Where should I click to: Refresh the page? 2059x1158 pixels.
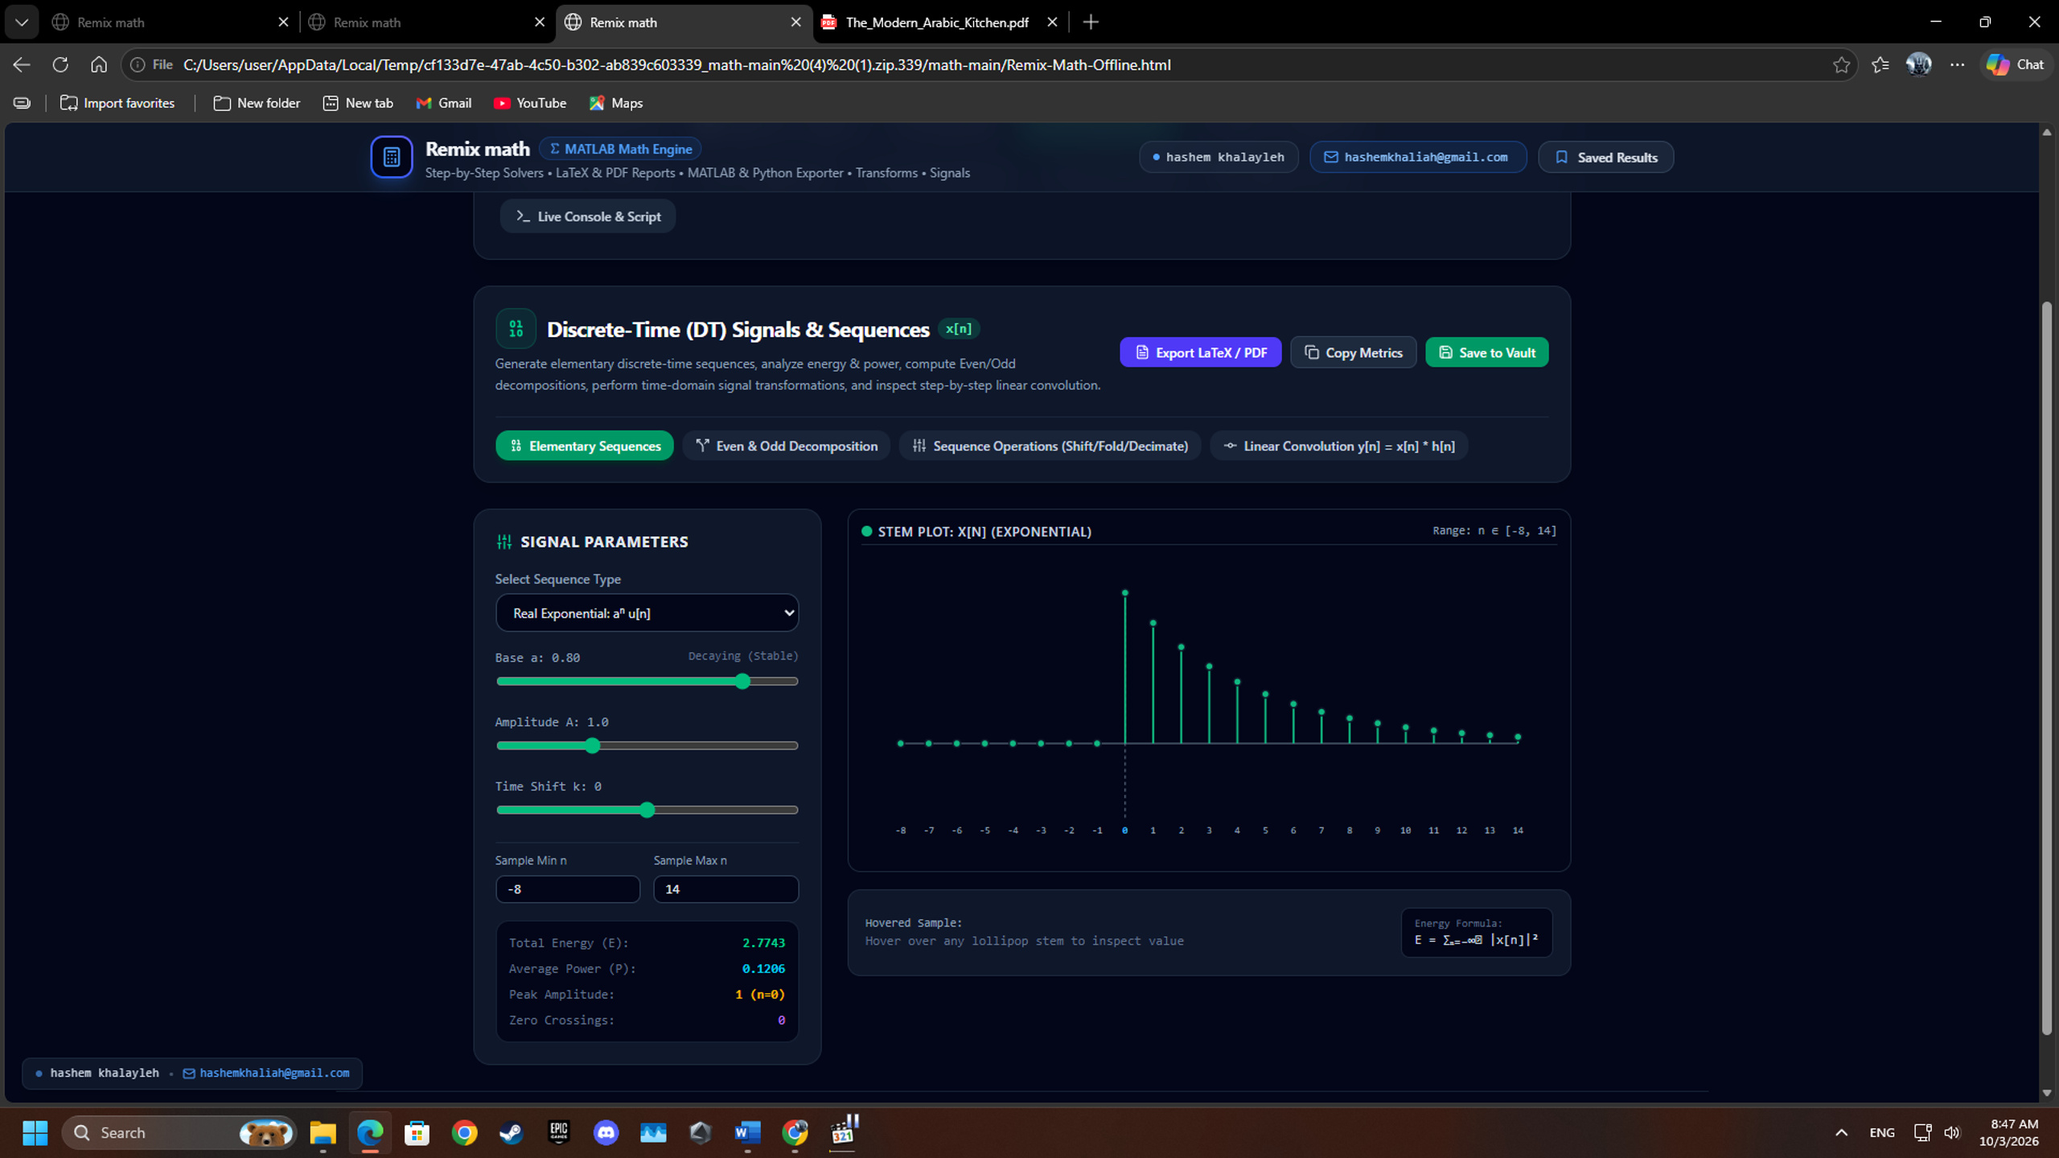(60, 65)
